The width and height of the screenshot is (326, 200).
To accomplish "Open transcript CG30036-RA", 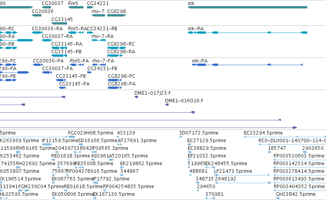I will (47, 28).
